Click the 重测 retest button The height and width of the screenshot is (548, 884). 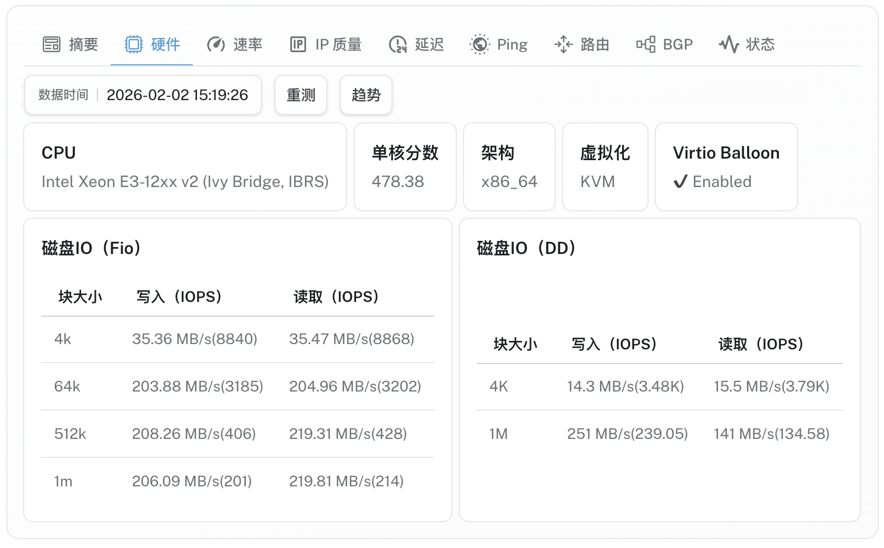tap(300, 95)
